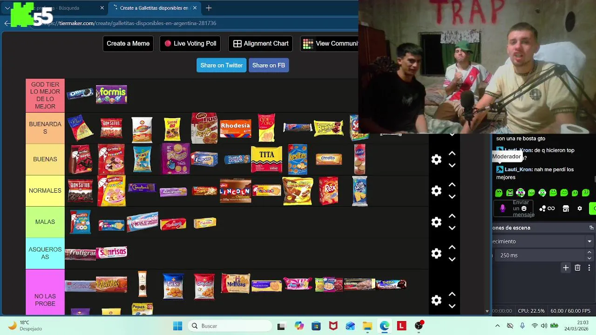Open emoji picker in chat message field
596x335 pixels.
tap(524, 208)
